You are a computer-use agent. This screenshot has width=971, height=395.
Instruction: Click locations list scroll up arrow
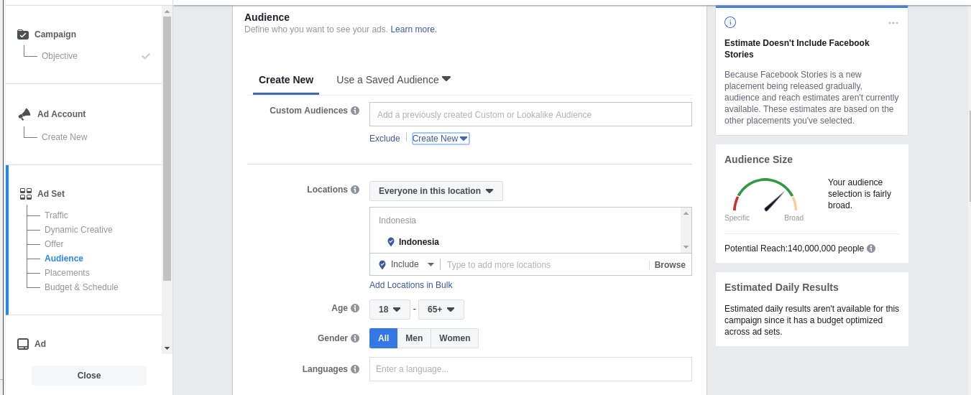click(x=686, y=213)
